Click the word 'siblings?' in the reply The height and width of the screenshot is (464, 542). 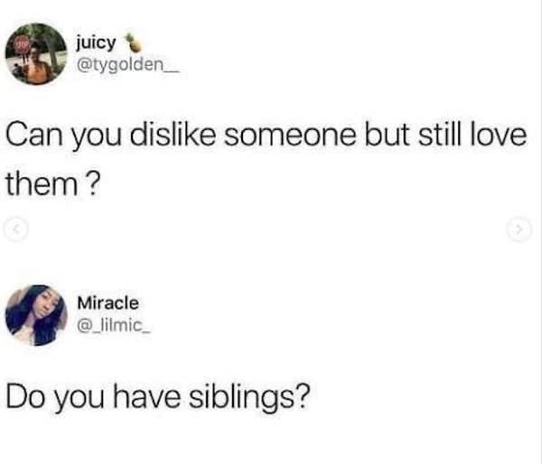coord(249,398)
